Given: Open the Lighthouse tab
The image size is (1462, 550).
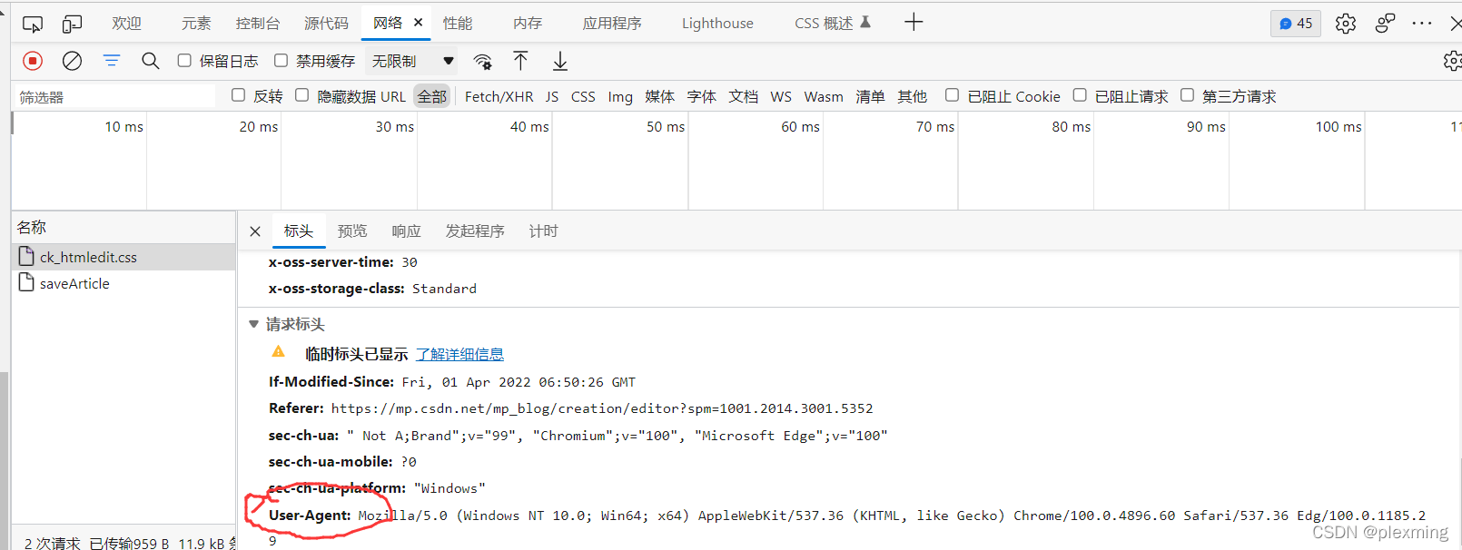Looking at the screenshot, I should coord(717,23).
